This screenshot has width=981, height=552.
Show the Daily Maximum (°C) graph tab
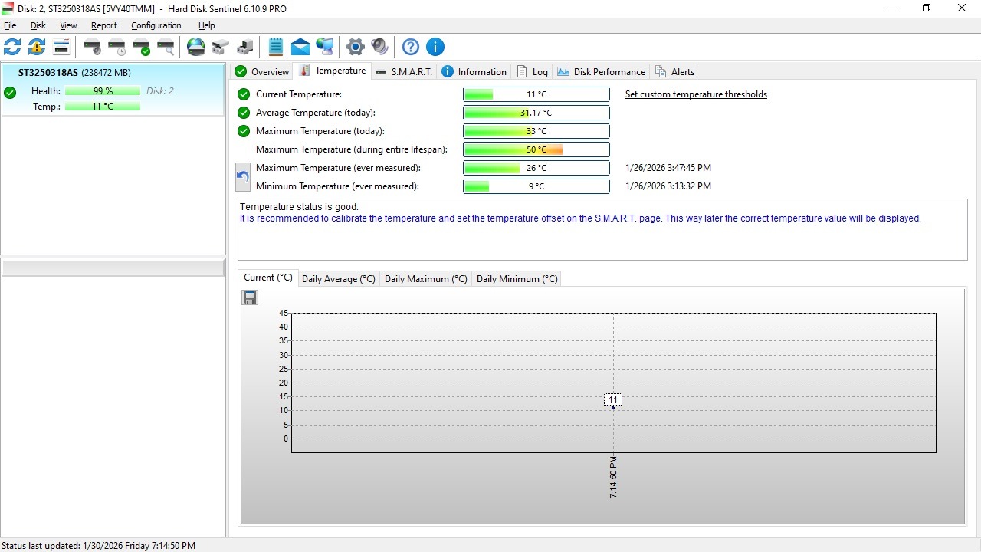pyautogui.click(x=425, y=279)
